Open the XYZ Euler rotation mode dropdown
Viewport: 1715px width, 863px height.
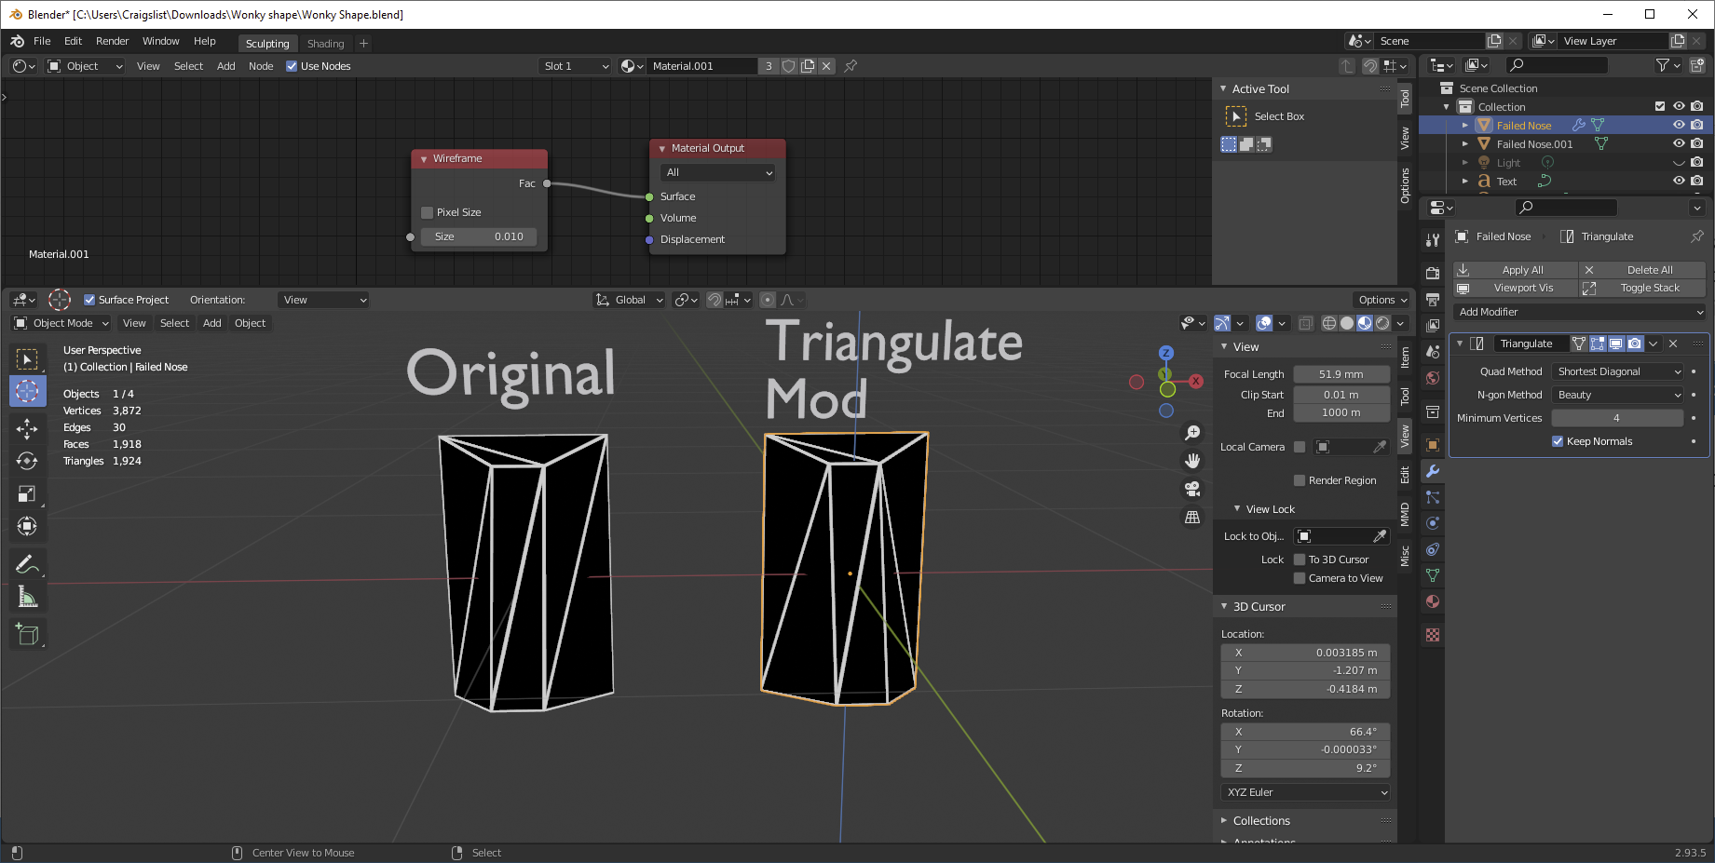[1306, 792]
